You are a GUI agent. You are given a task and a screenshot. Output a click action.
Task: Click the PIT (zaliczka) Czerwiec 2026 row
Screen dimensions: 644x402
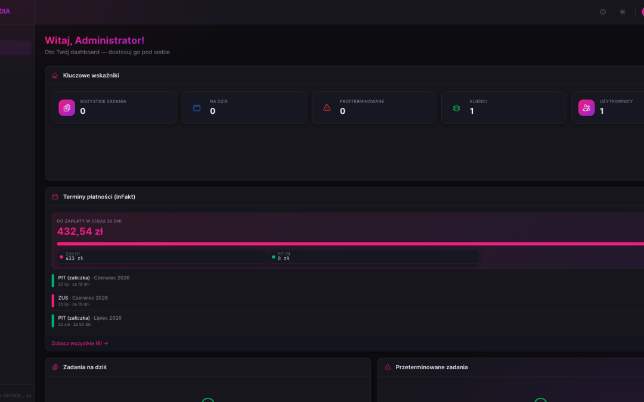point(348,281)
